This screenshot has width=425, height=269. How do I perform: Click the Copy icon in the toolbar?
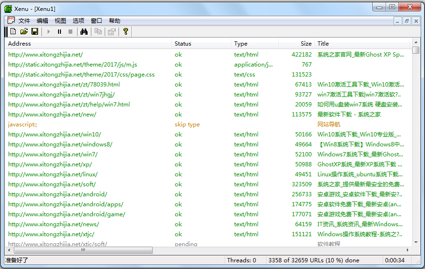pos(98,31)
